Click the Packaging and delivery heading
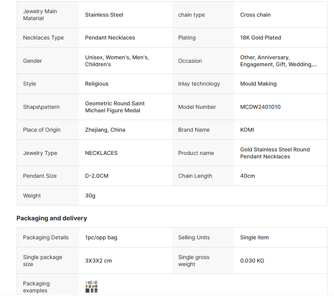Screen dimensions: 334x297 (x=52, y=218)
